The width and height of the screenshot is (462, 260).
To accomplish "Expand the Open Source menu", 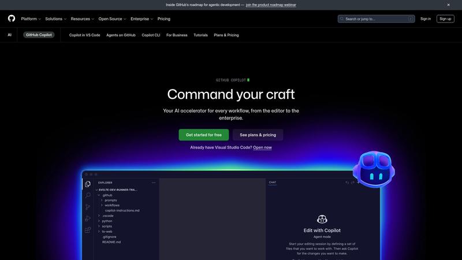I will pos(112,19).
